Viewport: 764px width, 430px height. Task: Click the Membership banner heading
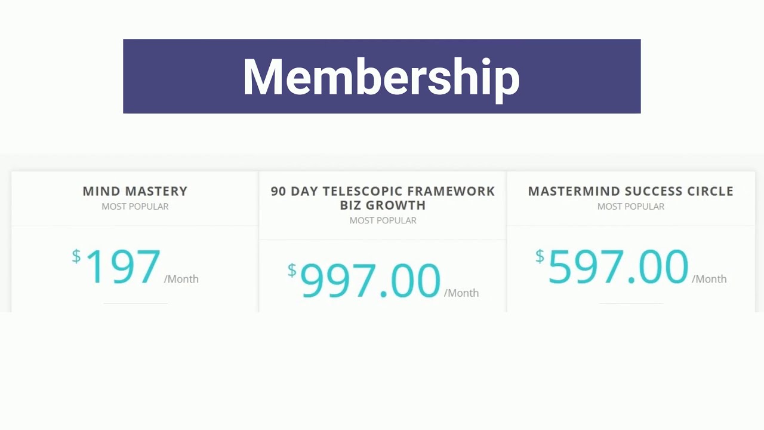pos(381,76)
